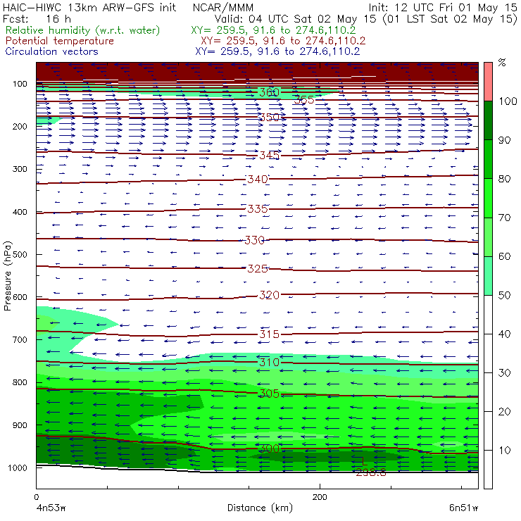Click the 600 hPa axis tick label

pyautogui.click(x=20, y=296)
